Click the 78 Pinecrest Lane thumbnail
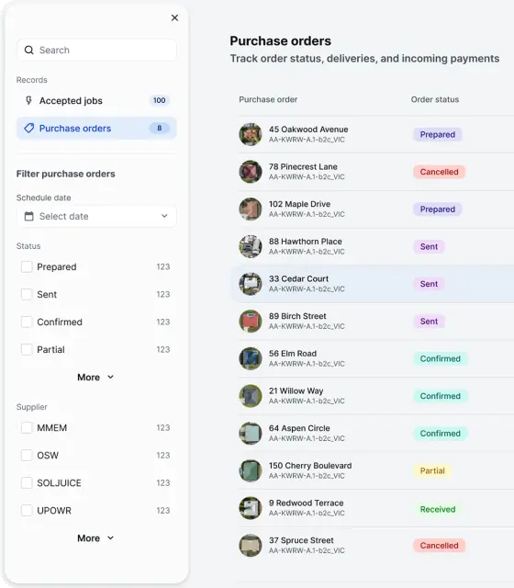 [251, 172]
